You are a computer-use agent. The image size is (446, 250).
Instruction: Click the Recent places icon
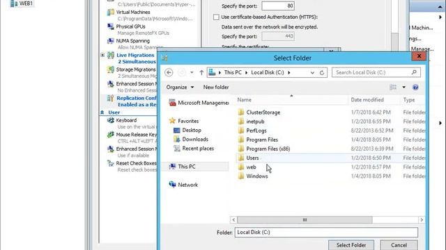[176, 148]
